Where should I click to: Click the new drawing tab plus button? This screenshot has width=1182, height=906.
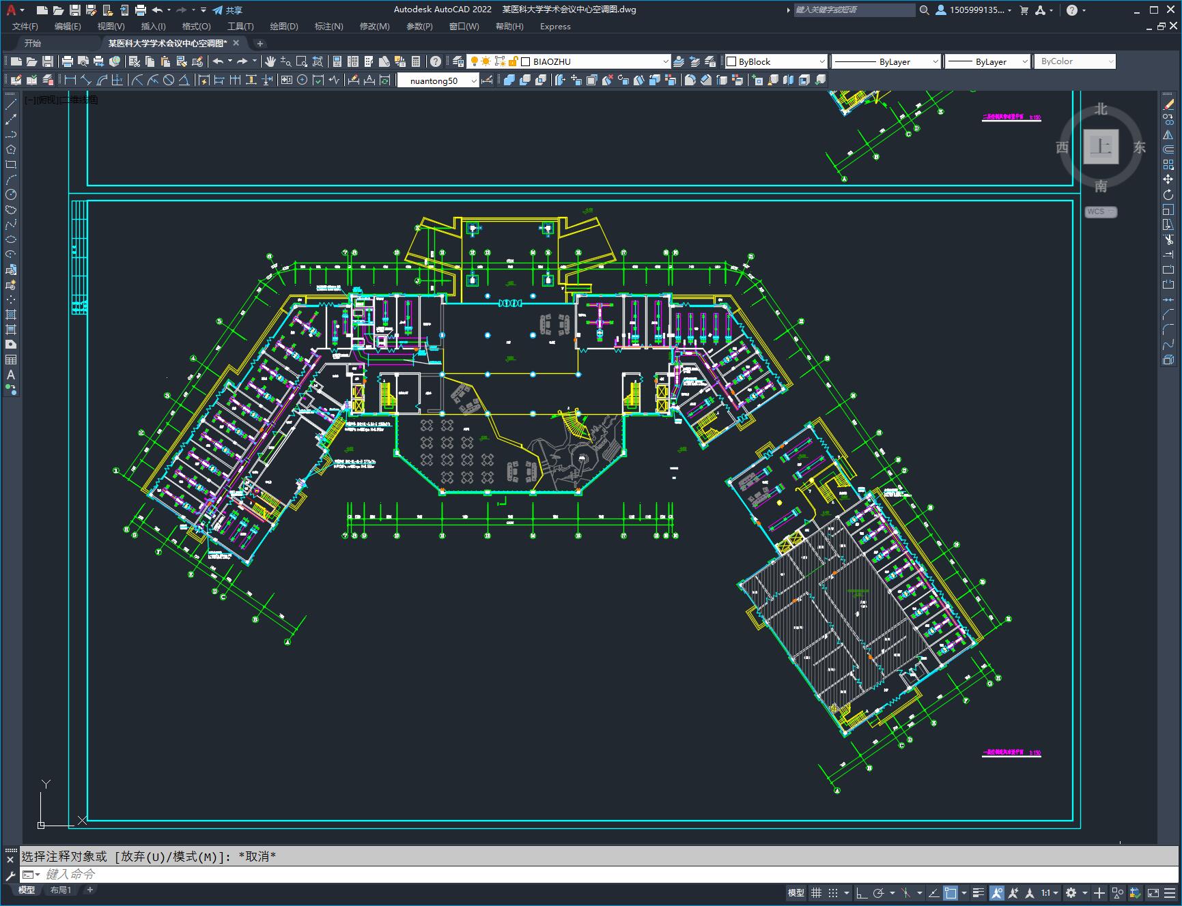pyautogui.click(x=259, y=43)
